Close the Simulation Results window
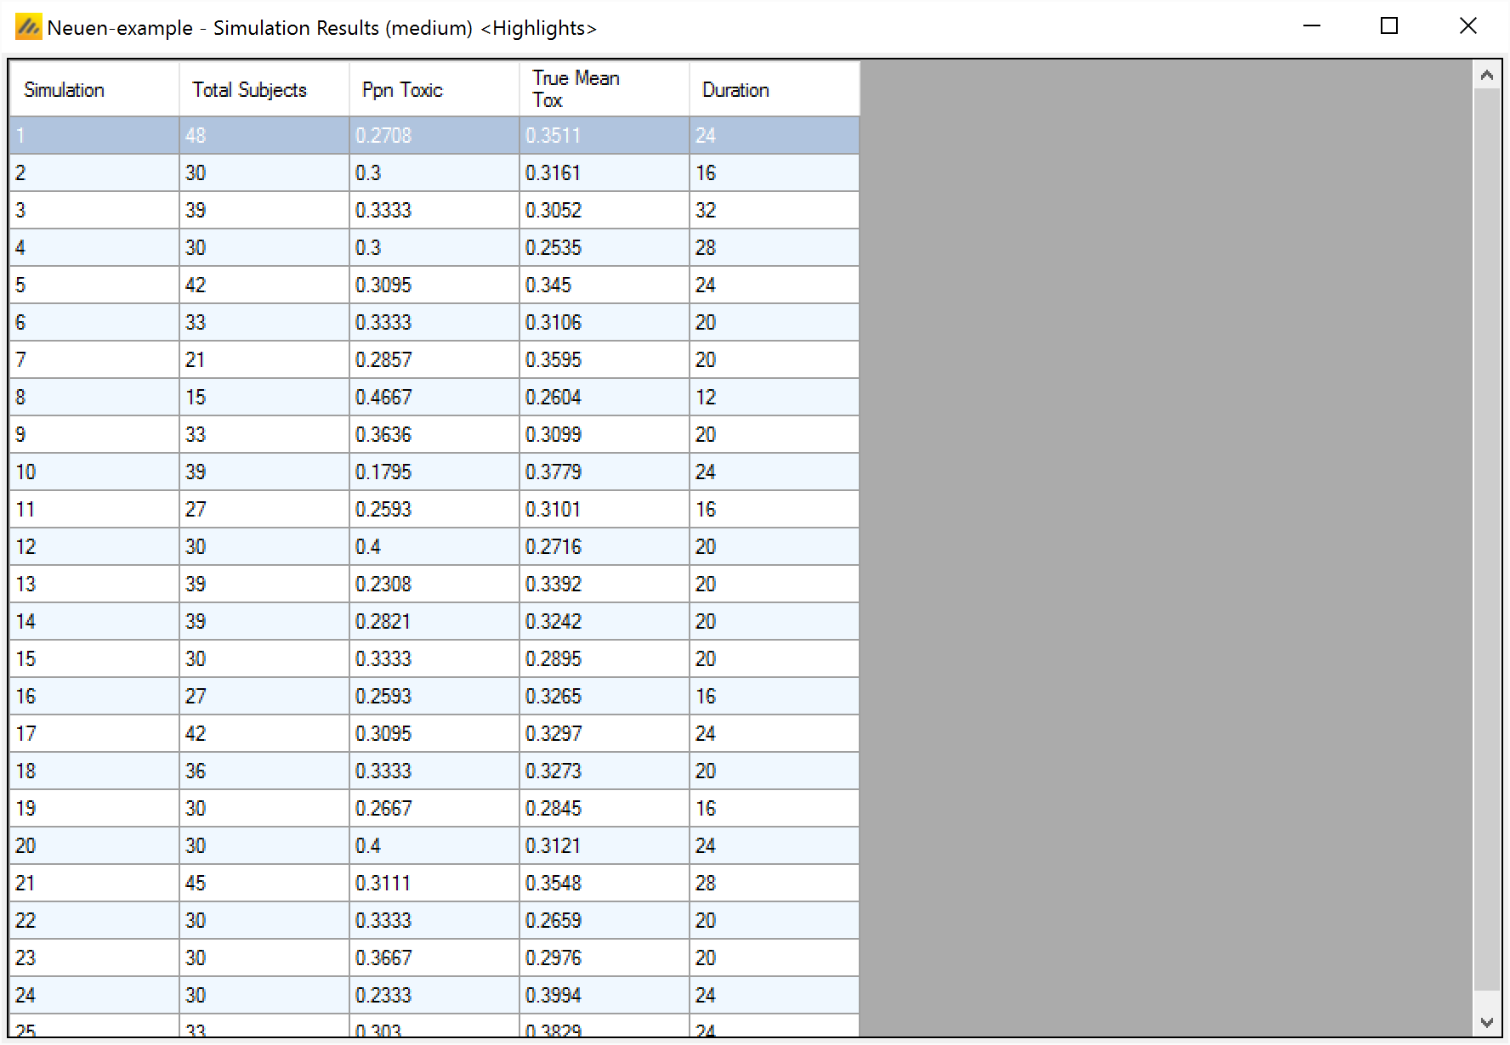This screenshot has width=1510, height=1045. click(x=1467, y=26)
